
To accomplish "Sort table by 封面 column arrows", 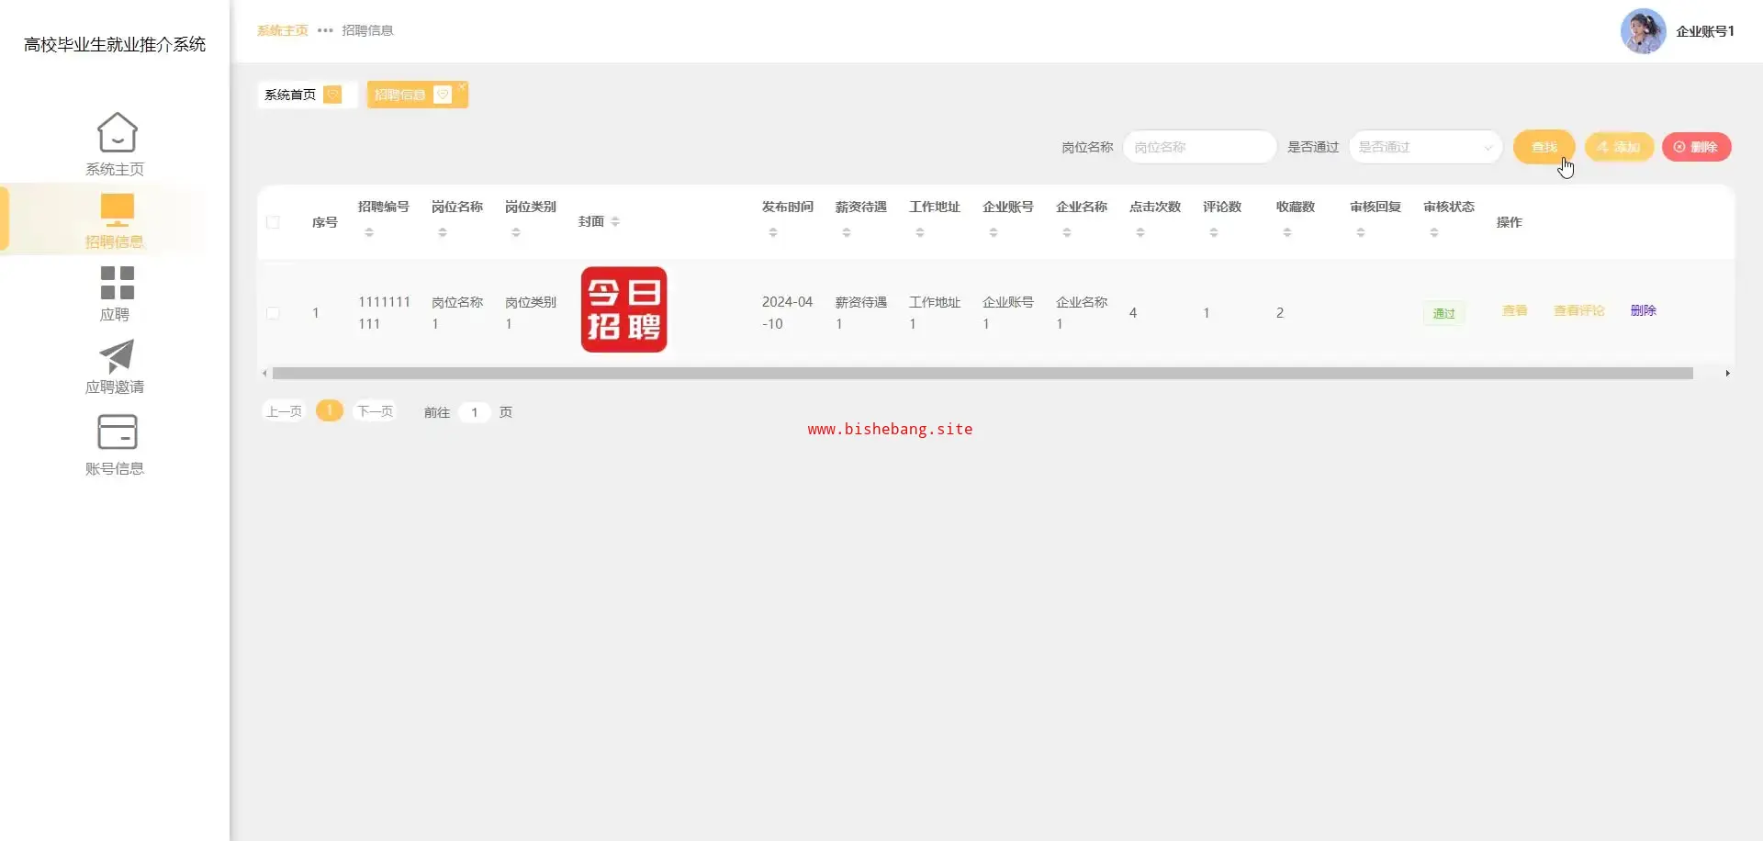I will (615, 222).
